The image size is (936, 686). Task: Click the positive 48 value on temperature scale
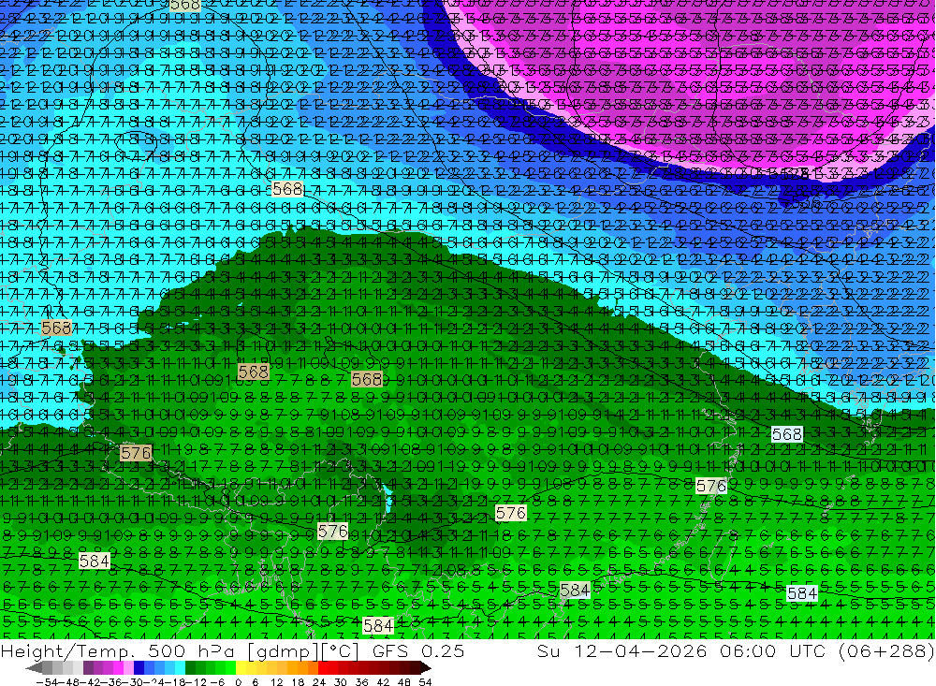pos(404,682)
